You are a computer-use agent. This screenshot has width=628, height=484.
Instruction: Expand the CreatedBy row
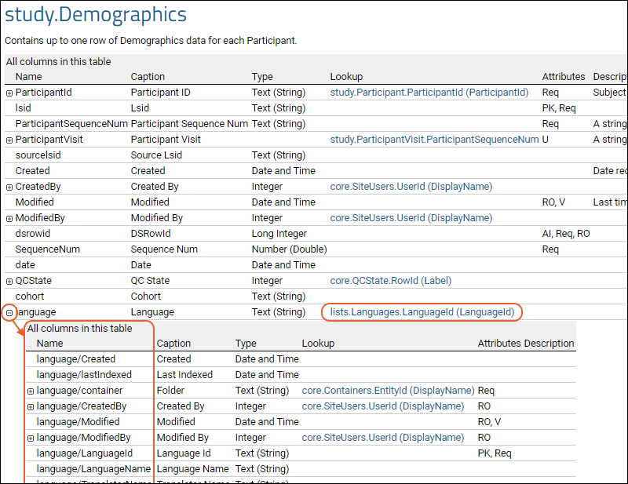click(9, 187)
